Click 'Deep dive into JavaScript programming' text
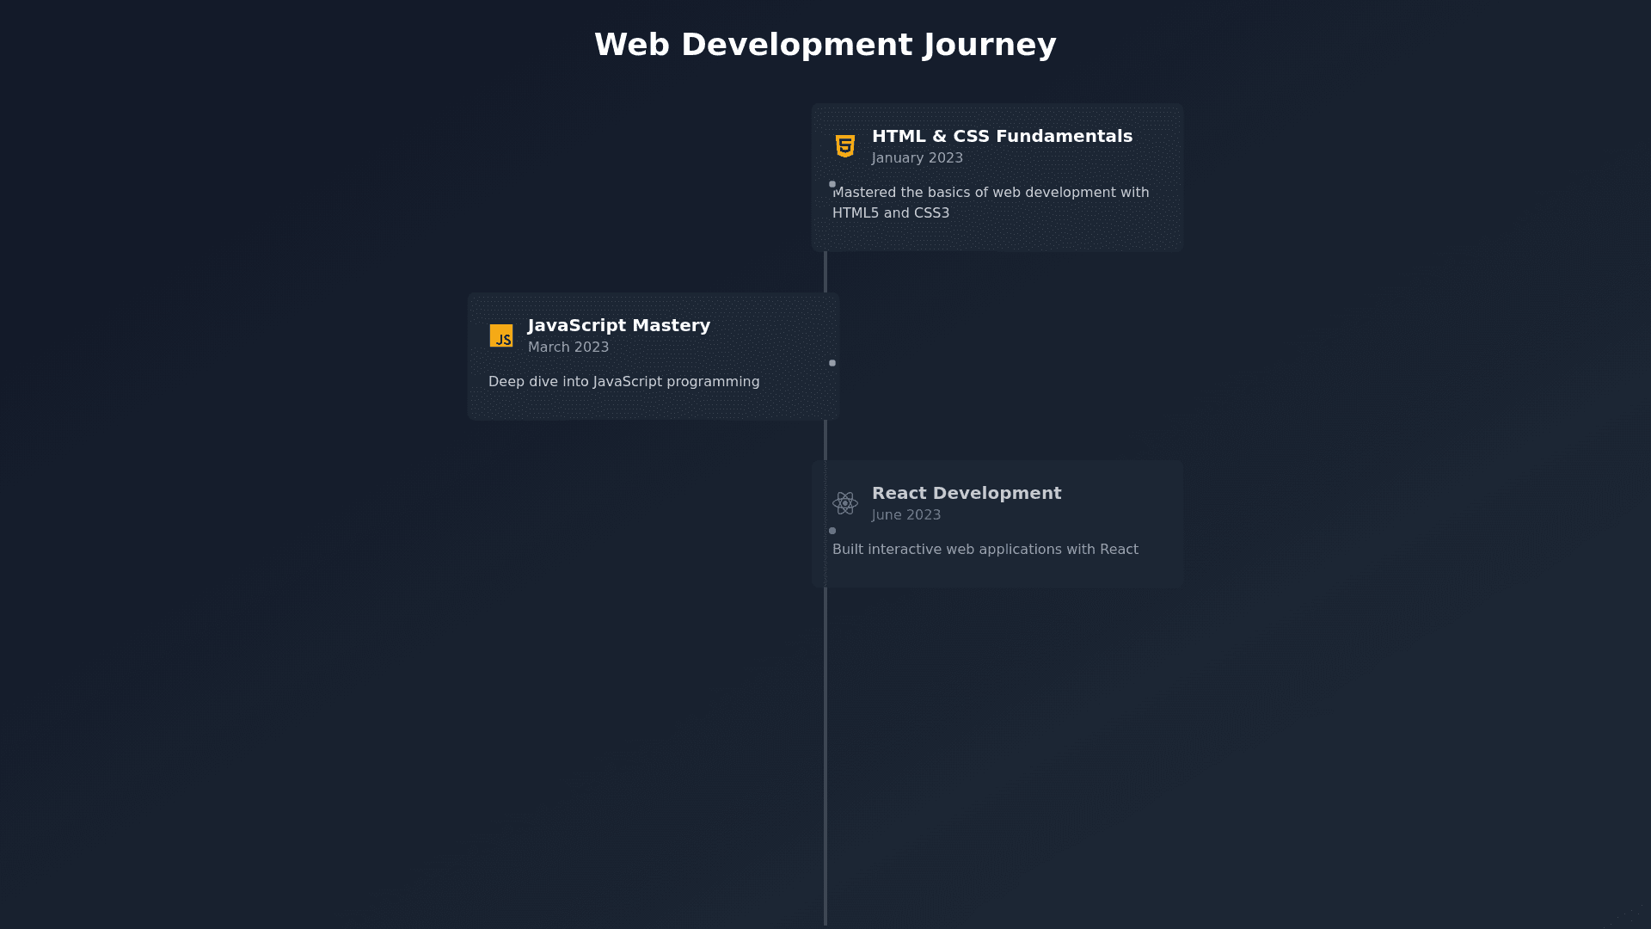Image resolution: width=1651 pixels, height=929 pixels. click(623, 382)
